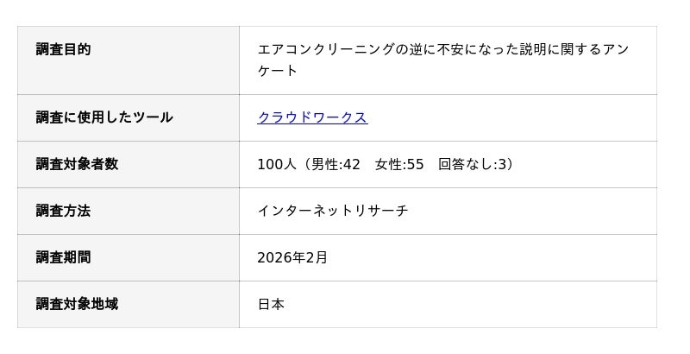Click the word ケート on the second line
The image size is (690, 354).
278,71
